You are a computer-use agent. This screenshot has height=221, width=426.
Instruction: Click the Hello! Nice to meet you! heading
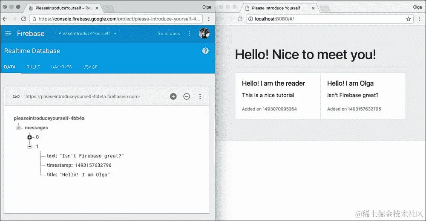(305, 55)
